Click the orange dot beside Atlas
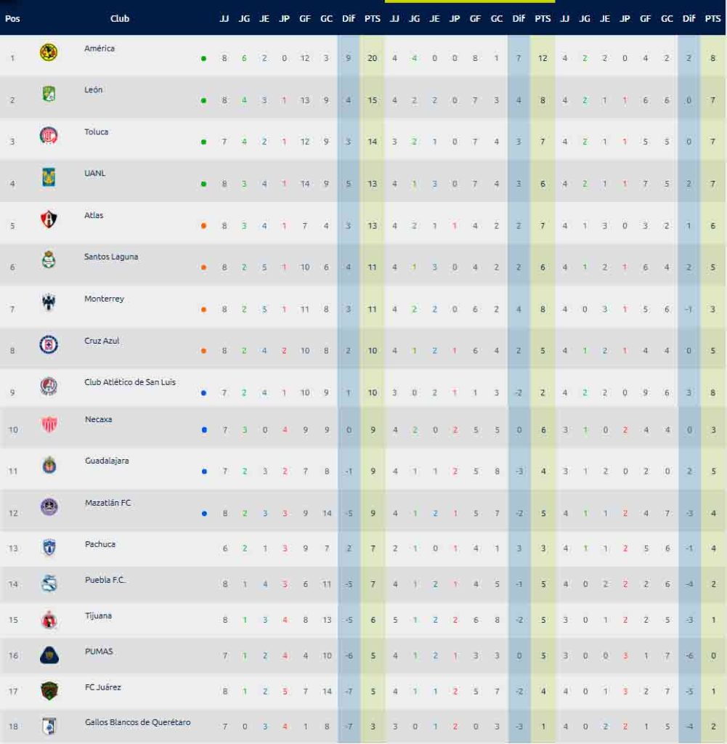The width and height of the screenshot is (727, 744). (x=203, y=226)
